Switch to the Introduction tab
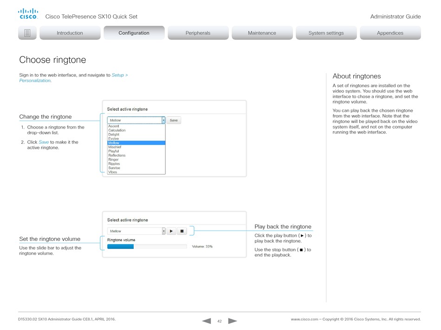The height and width of the screenshot is (330, 441). (70, 33)
